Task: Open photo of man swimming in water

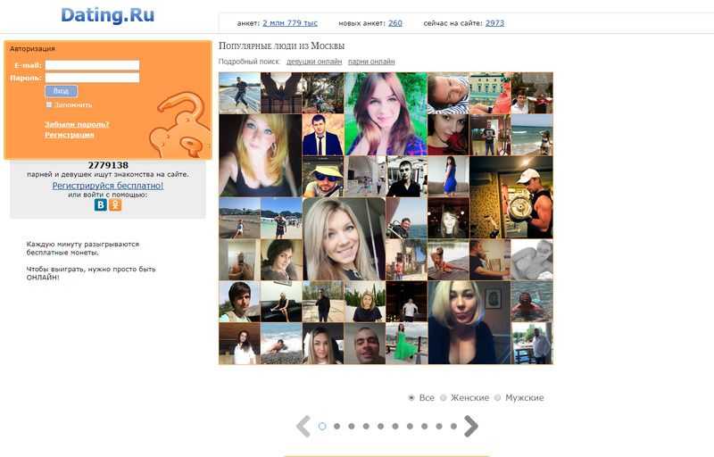Action: click(x=532, y=302)
